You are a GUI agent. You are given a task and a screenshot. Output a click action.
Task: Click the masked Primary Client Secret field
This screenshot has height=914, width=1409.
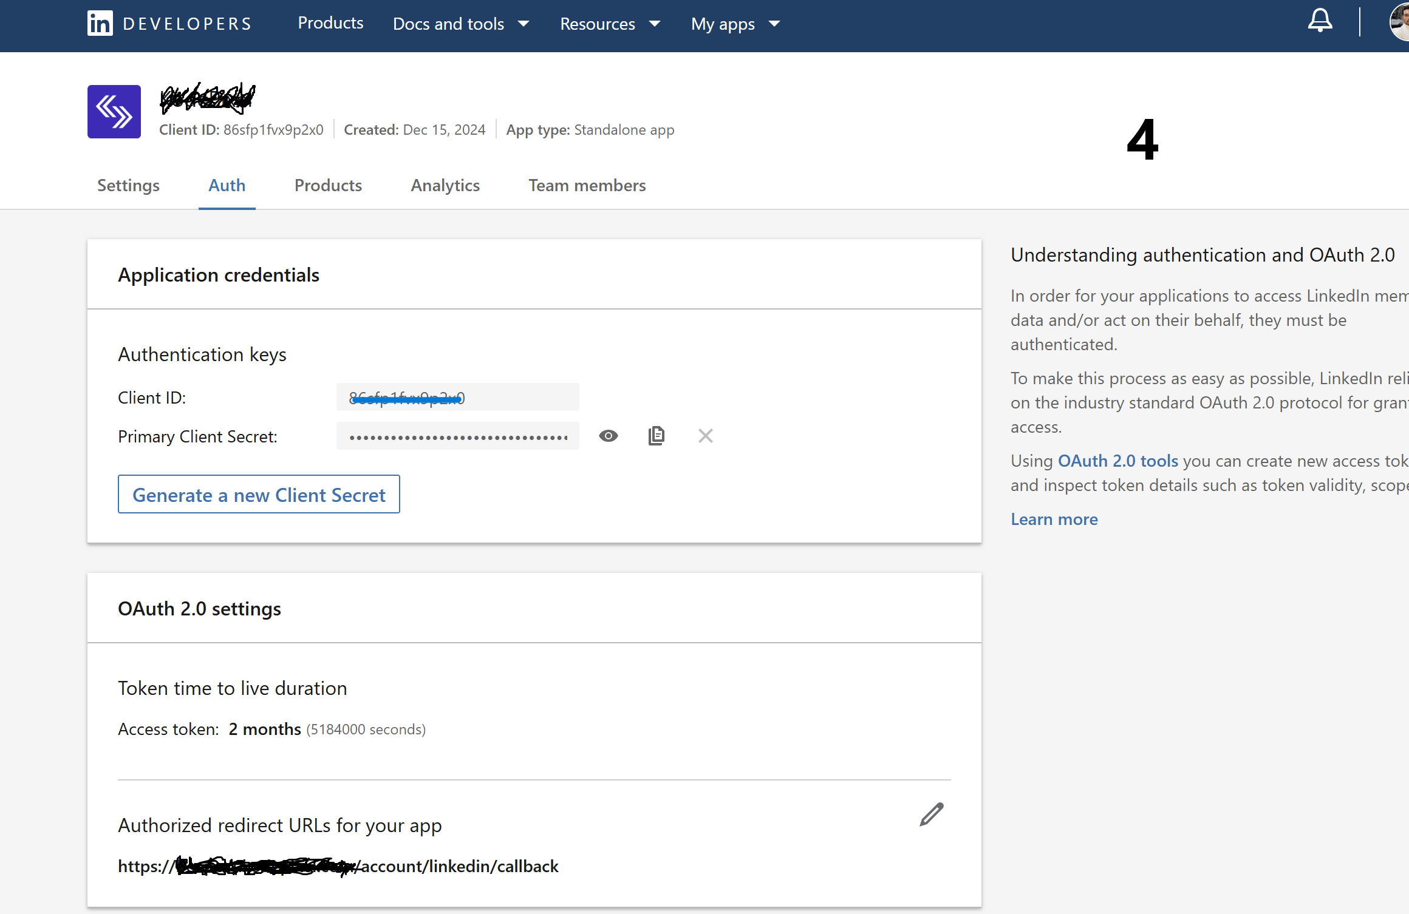(x=458, y=436)
